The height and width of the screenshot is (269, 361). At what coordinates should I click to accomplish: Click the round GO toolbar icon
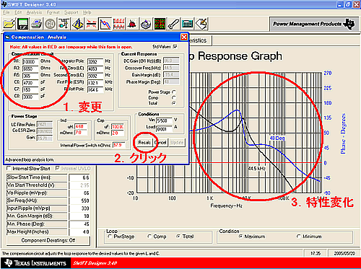coord(50,24)
